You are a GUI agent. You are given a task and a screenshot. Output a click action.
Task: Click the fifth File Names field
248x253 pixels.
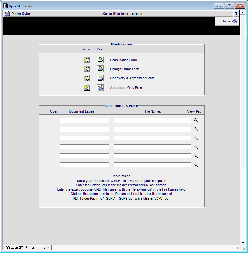pyautogui.click(x=153, y=156)
